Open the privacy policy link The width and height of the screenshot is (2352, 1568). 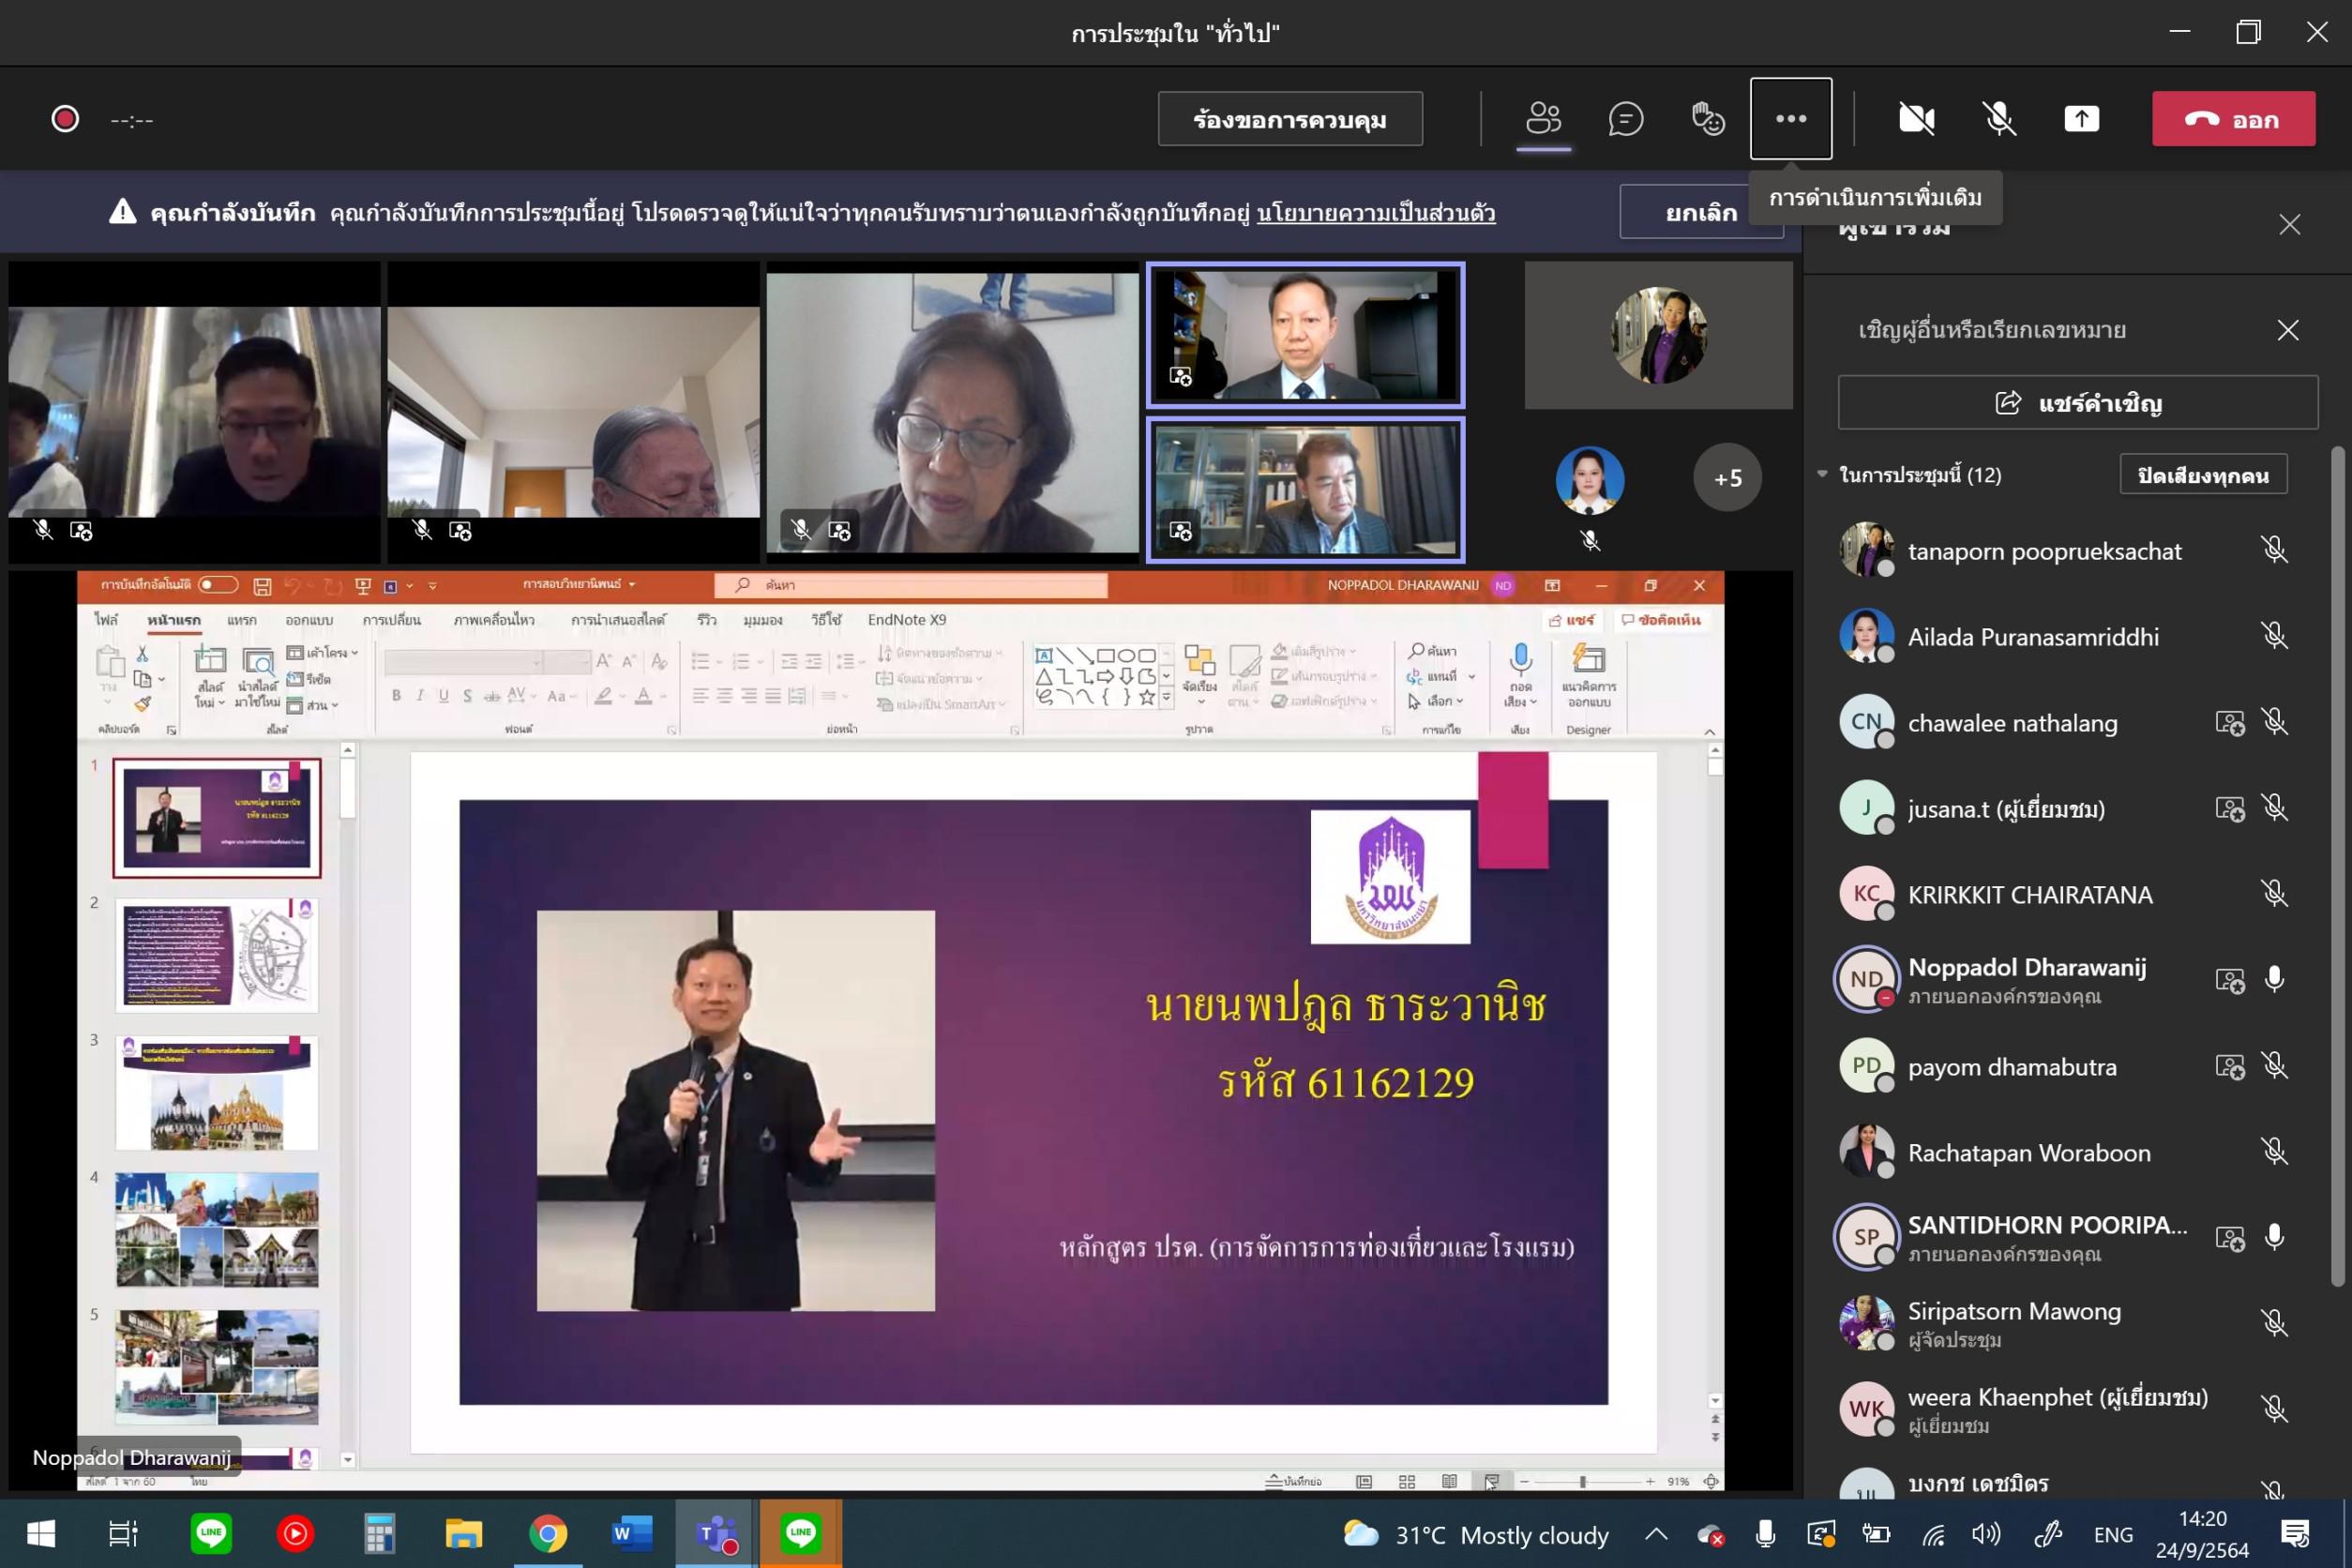coord(1376,213)
